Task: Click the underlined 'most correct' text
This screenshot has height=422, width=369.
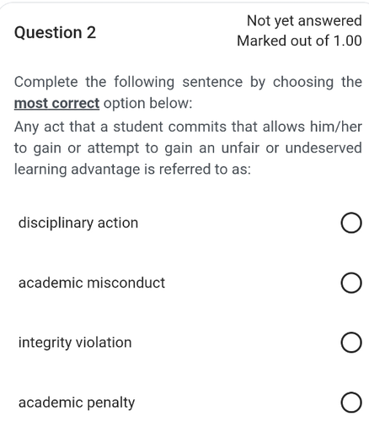Action: click(x=56, y=104)
